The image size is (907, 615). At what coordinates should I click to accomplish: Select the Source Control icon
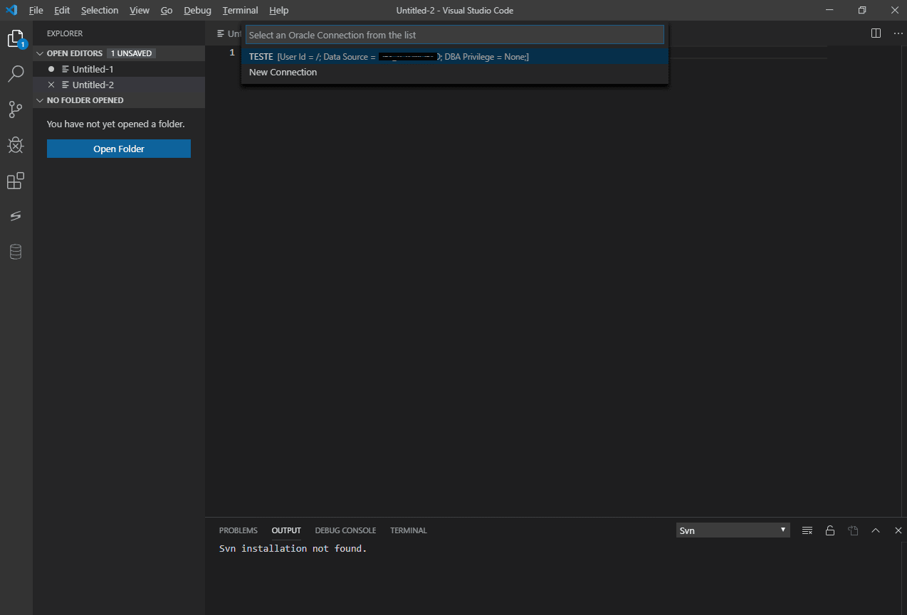pyautogui.click(x=16, y=109)
